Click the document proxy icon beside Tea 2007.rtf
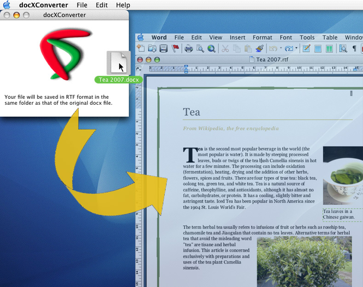Image resolution: width=363 pixels, height=287 pixels. (252, 59)
